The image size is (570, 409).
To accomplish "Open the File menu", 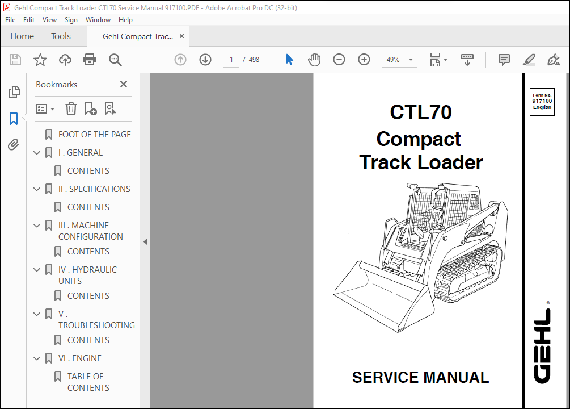I will tap(10, 20).
